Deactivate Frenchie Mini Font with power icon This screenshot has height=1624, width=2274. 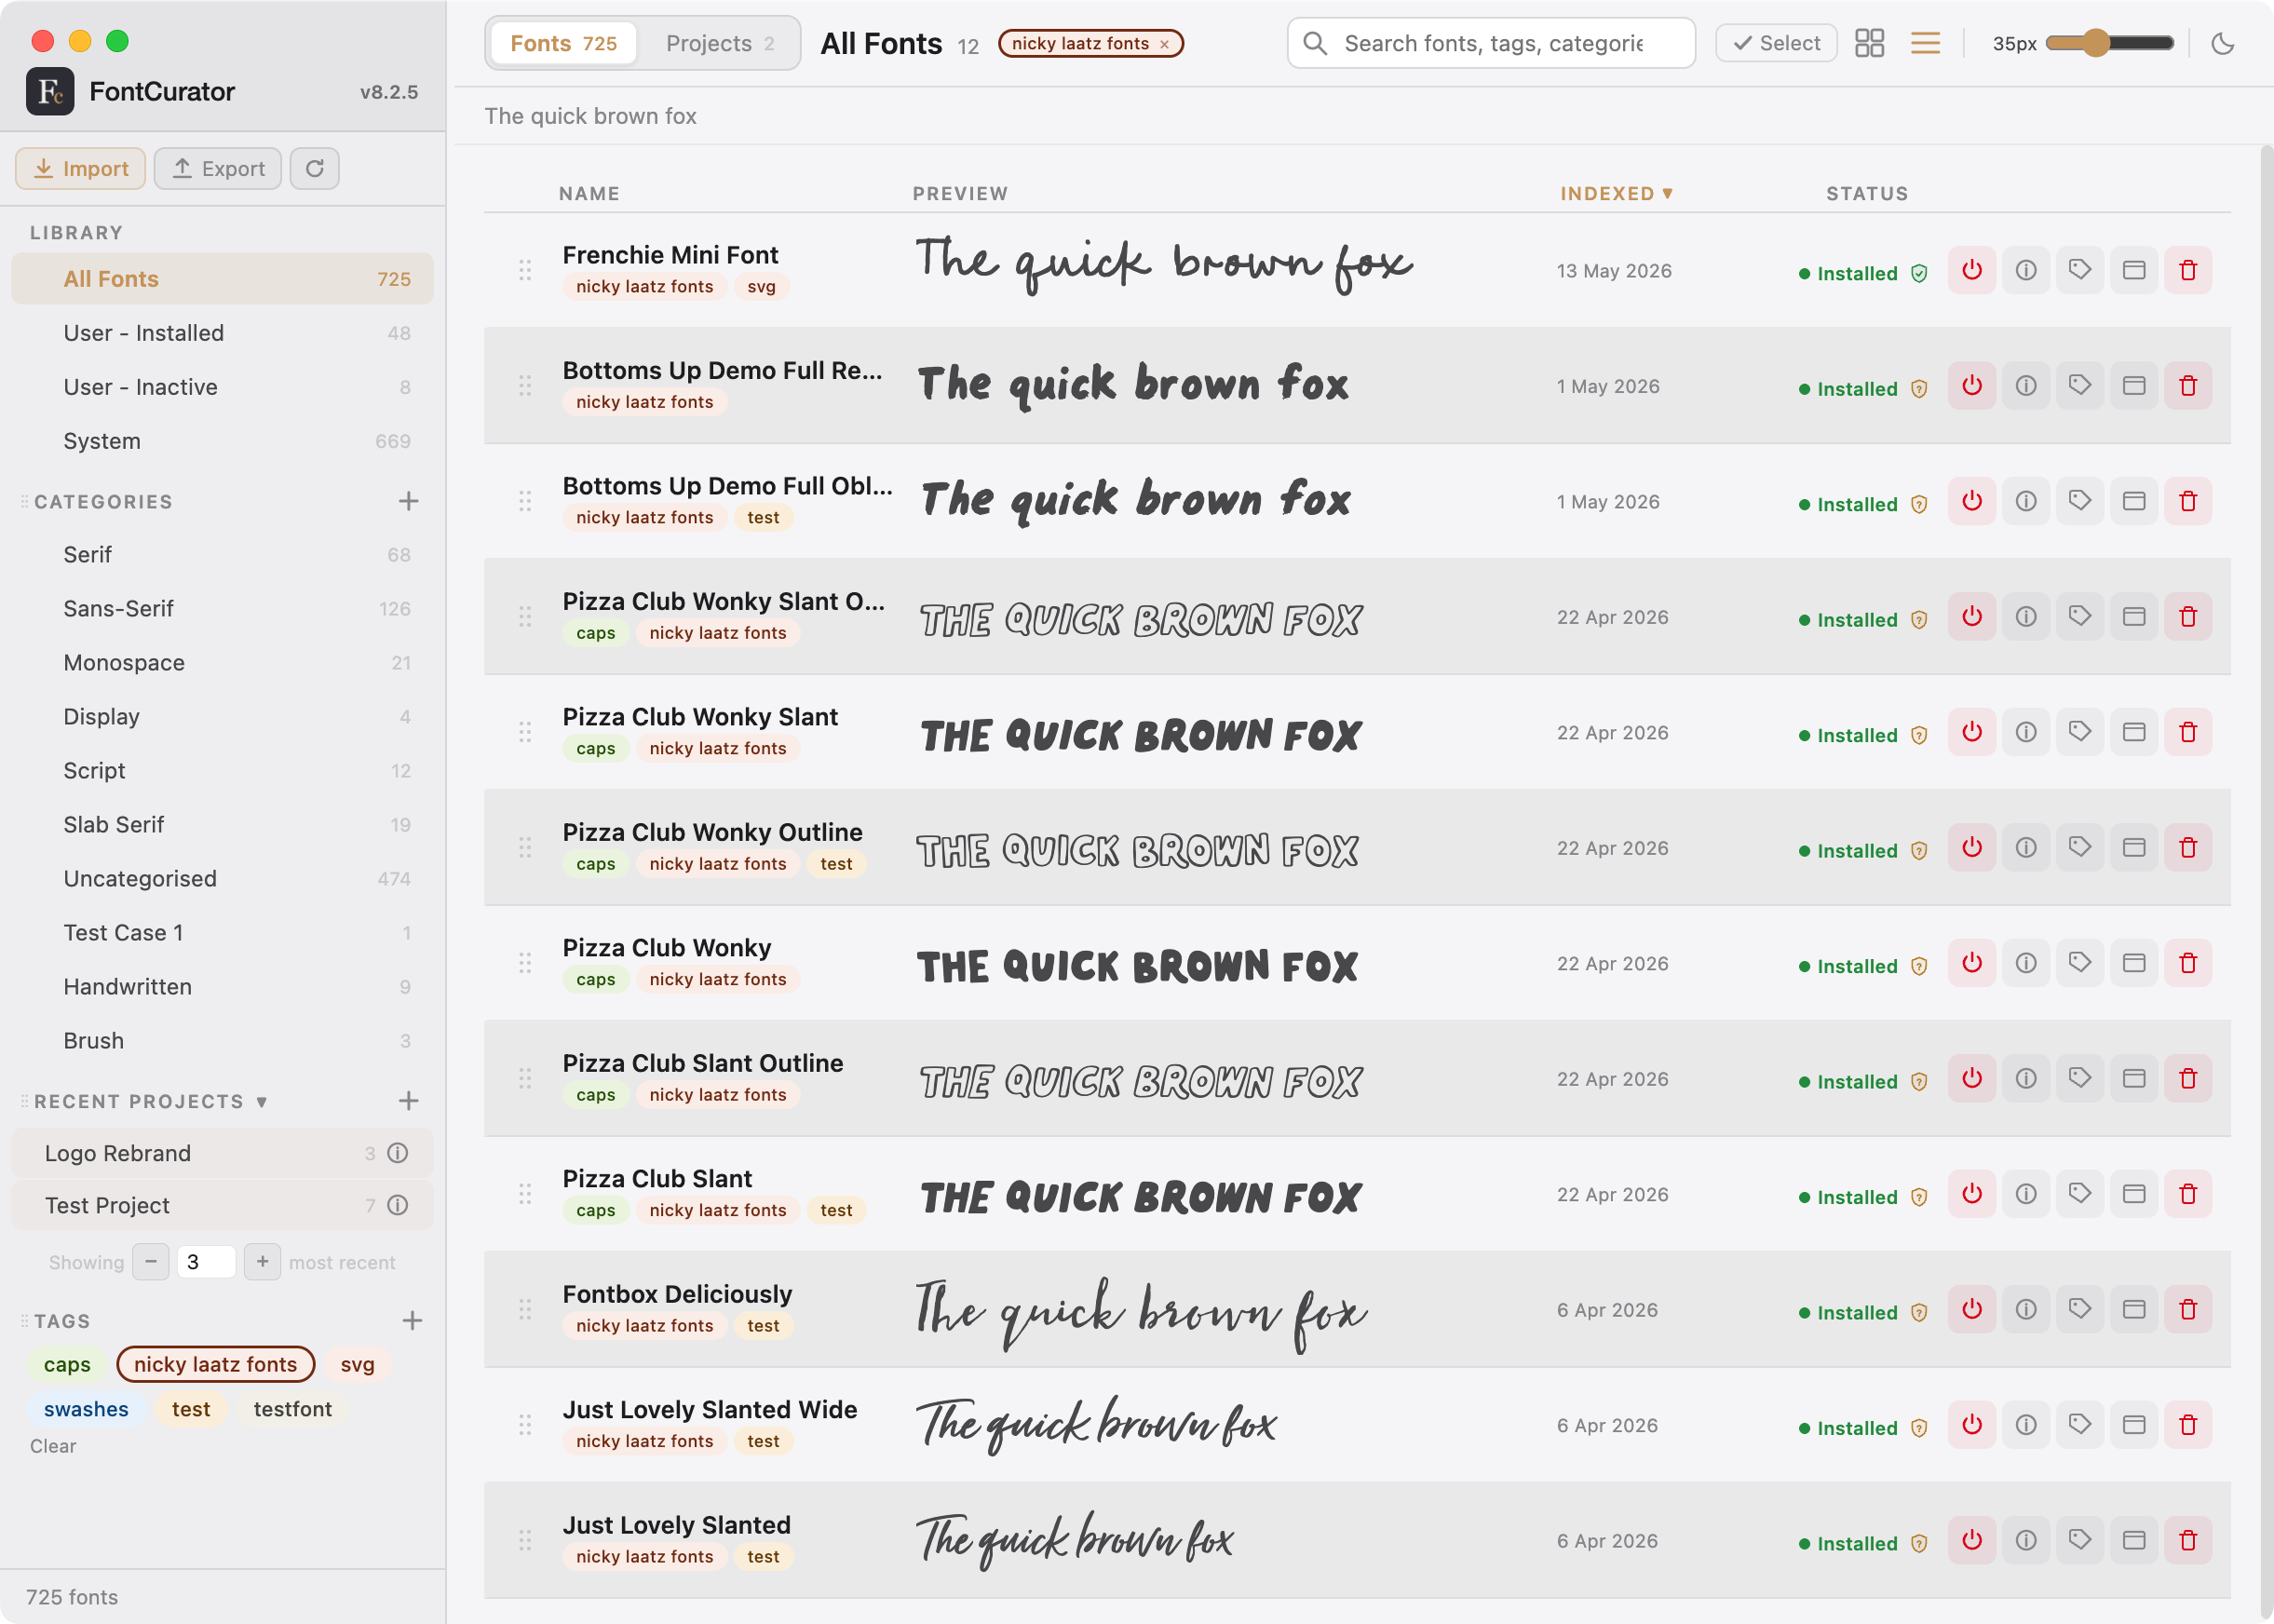[1971, 271]
